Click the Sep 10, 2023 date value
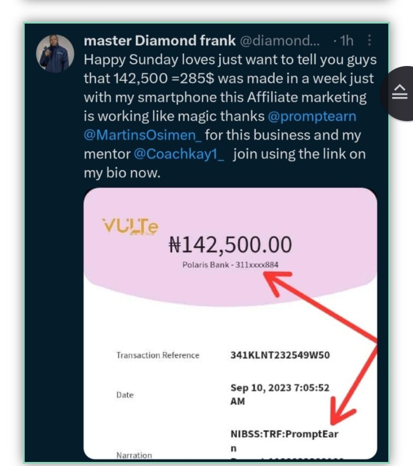The width and height of the screenshot is (413, 466). (x=280, y=394)
